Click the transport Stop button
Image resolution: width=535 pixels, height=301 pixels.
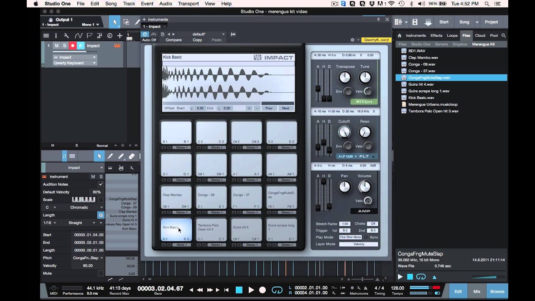239,290
